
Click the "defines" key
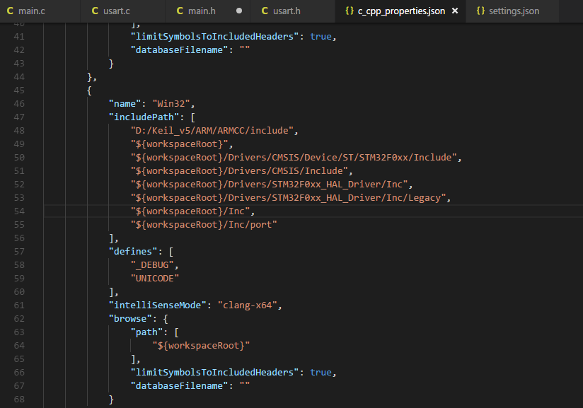pos(133,252)
